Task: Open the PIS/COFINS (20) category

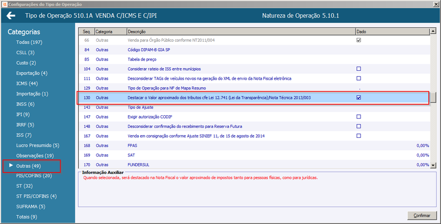Action: tap(34, 176)
